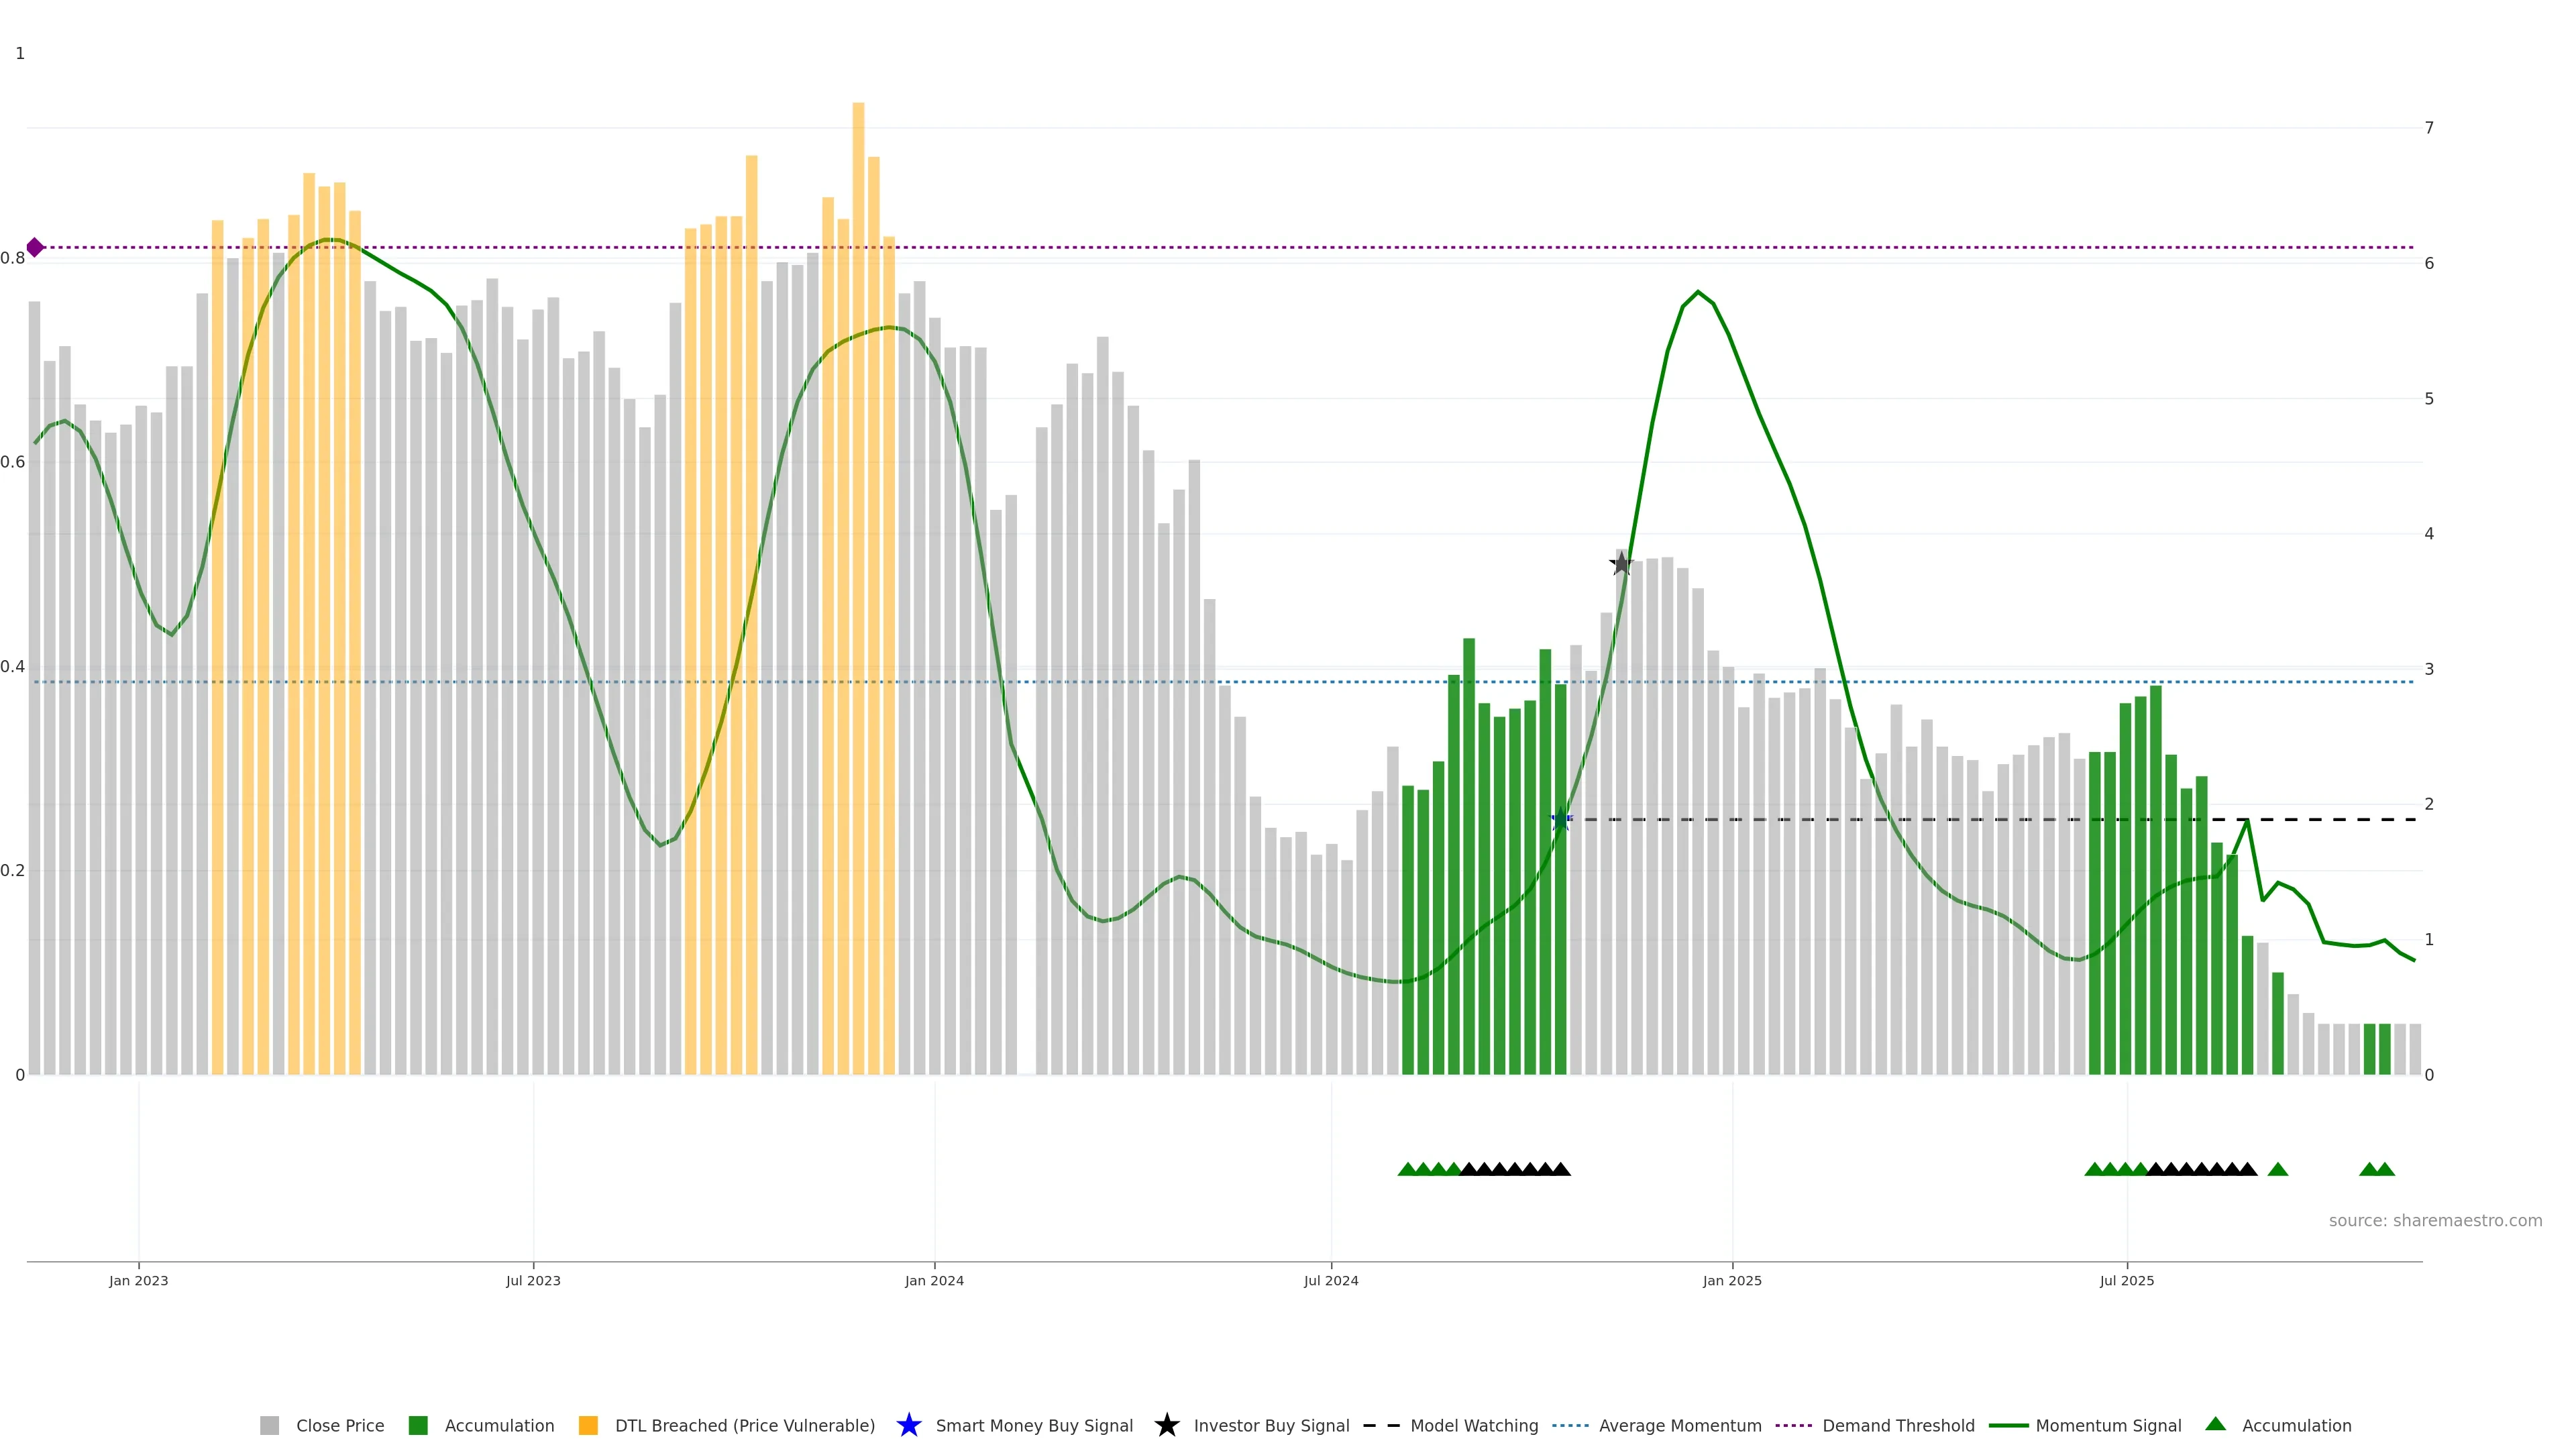
Task: Click the green triangle Accumulation legend icon
Action: [2215, 1424]
